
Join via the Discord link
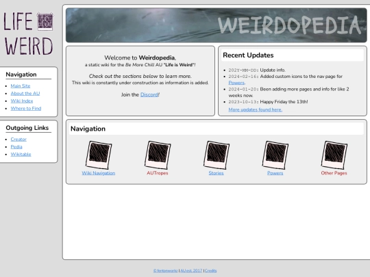(x=149, y=94)
